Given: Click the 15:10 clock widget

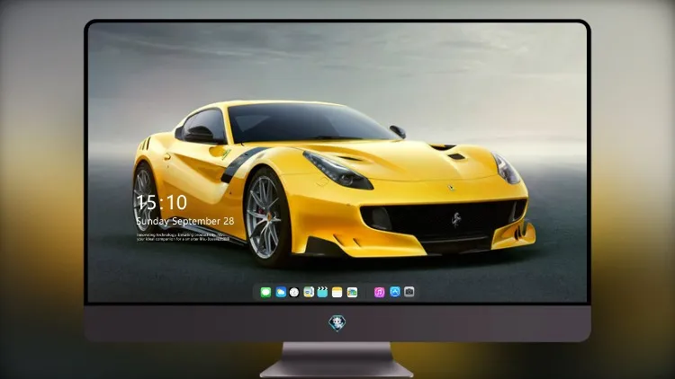Looking at the screenshot, I should click(x=161, y=202).
